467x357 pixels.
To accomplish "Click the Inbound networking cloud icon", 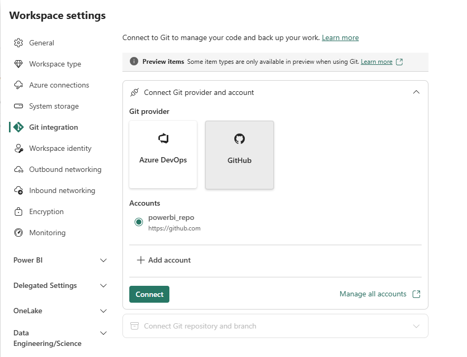I will point(18,190).
